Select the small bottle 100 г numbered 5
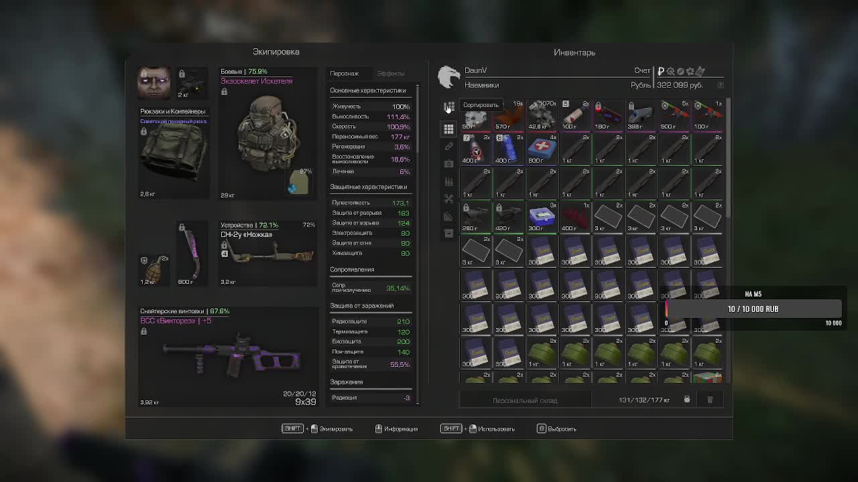 point(574,114)
